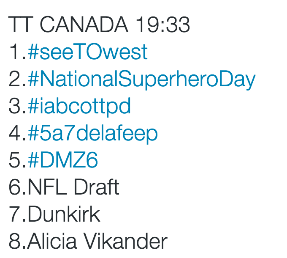Visit the #5a7delafeep hashtag link
287x258 pixels.
coord(92,134)
